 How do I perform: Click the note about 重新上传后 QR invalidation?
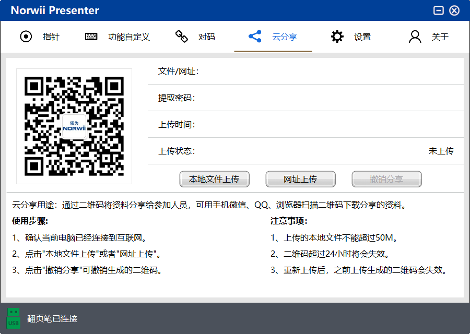pyautogui.click(x=359, y=270)
